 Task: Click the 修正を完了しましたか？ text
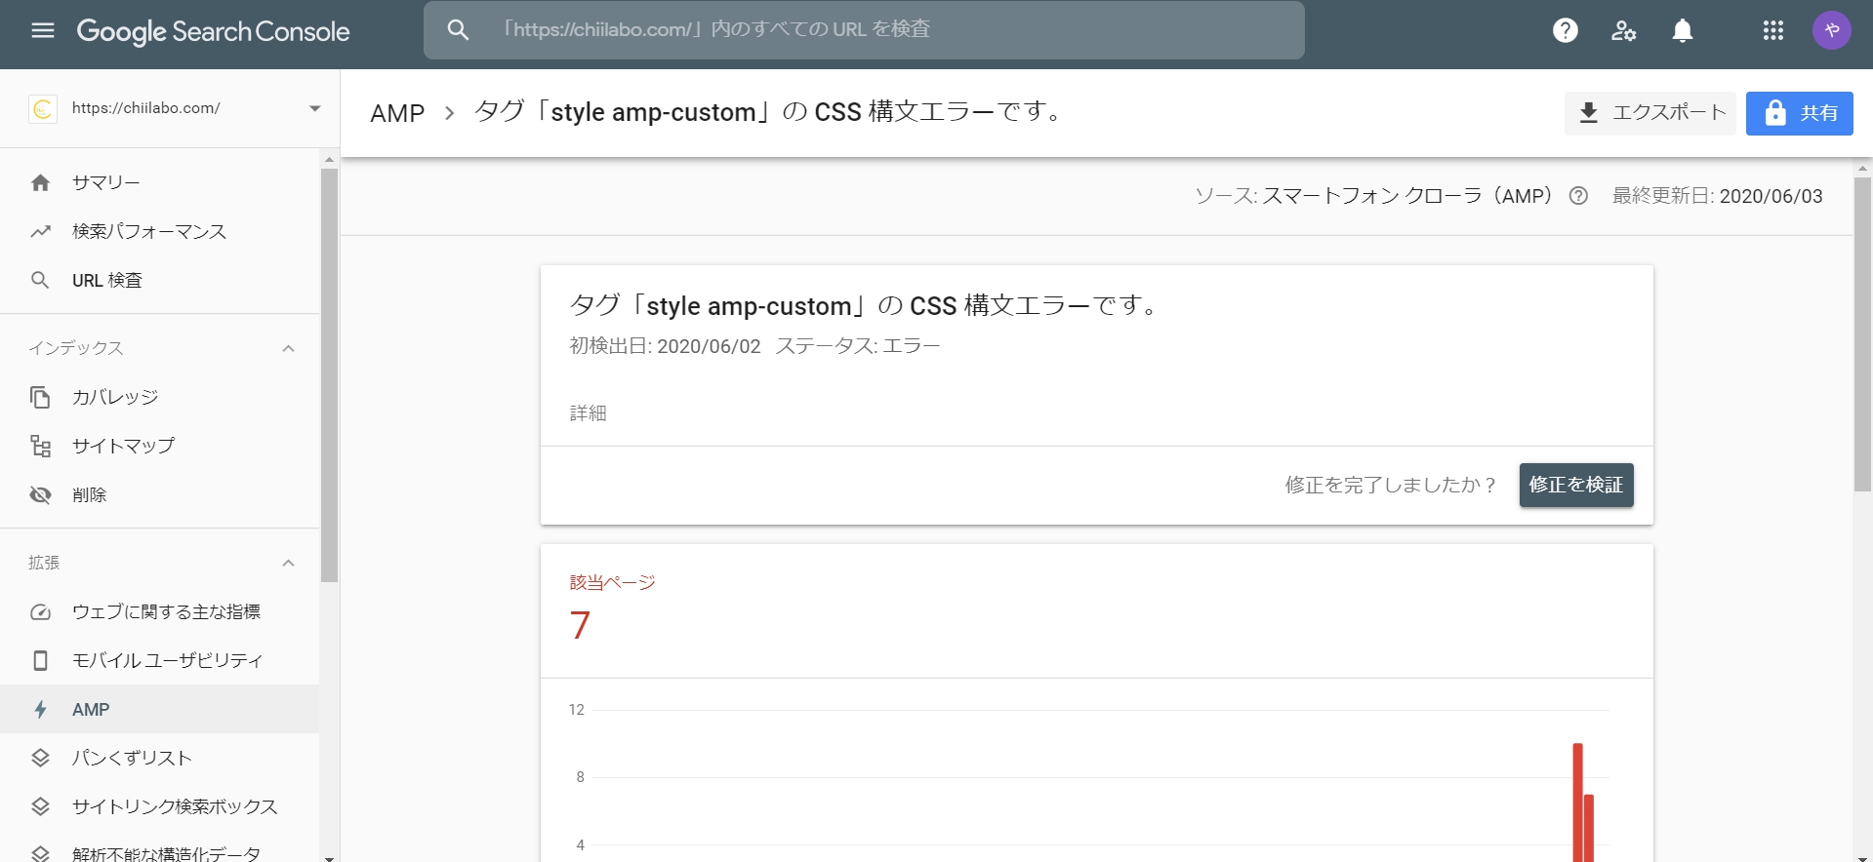click(x=1391, y=485)
